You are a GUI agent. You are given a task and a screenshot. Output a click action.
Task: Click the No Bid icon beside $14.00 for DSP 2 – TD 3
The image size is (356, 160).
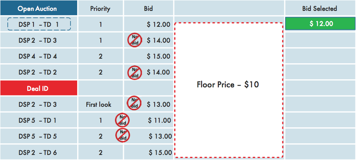135,40
